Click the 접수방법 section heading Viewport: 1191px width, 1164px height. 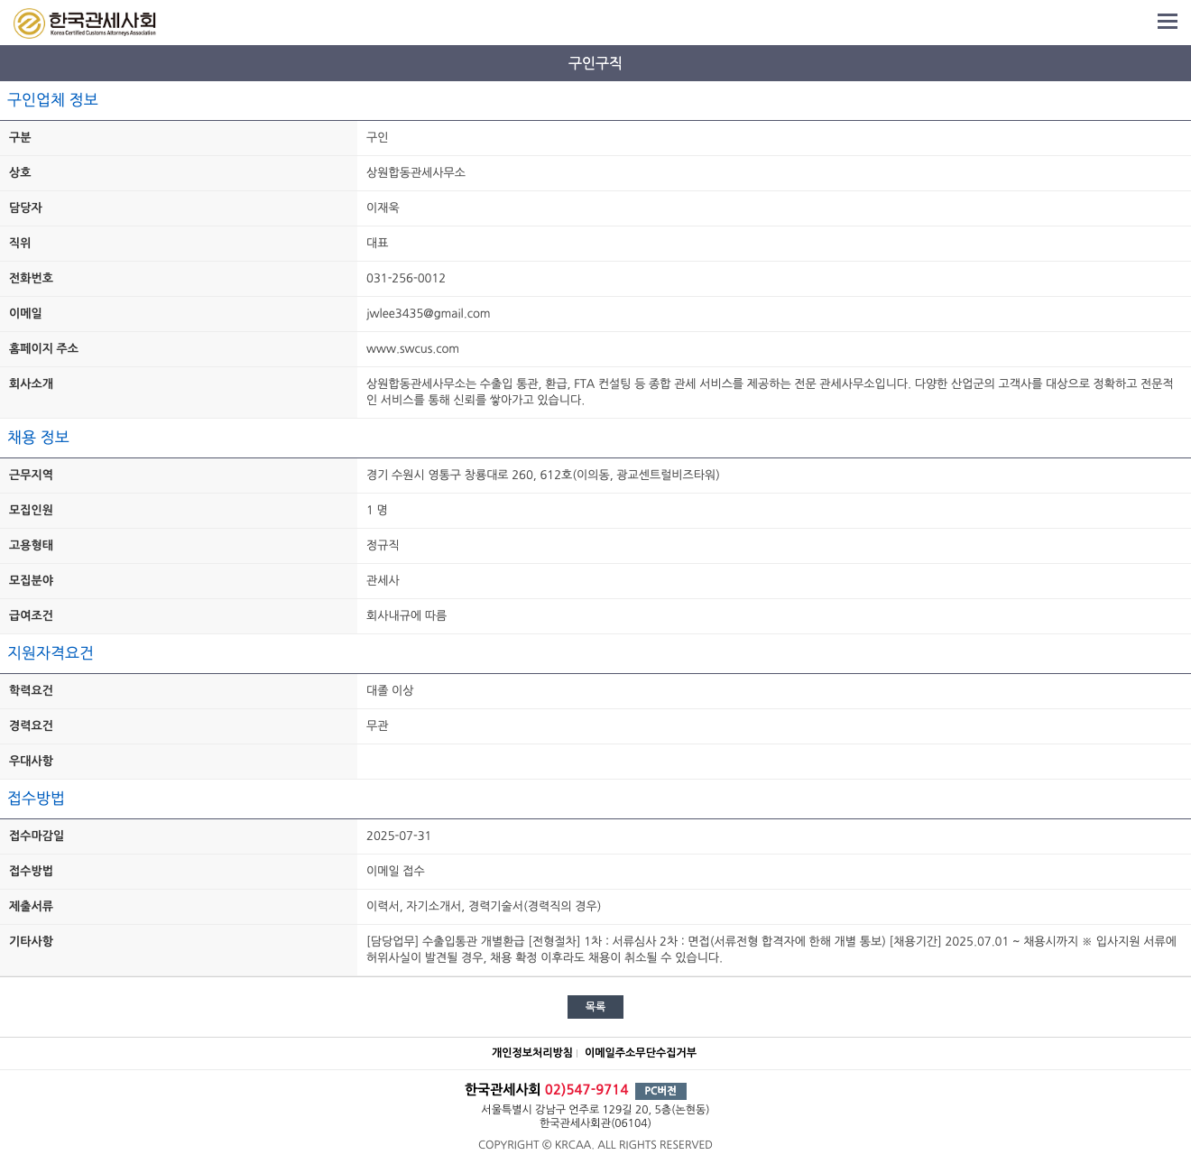36,799
